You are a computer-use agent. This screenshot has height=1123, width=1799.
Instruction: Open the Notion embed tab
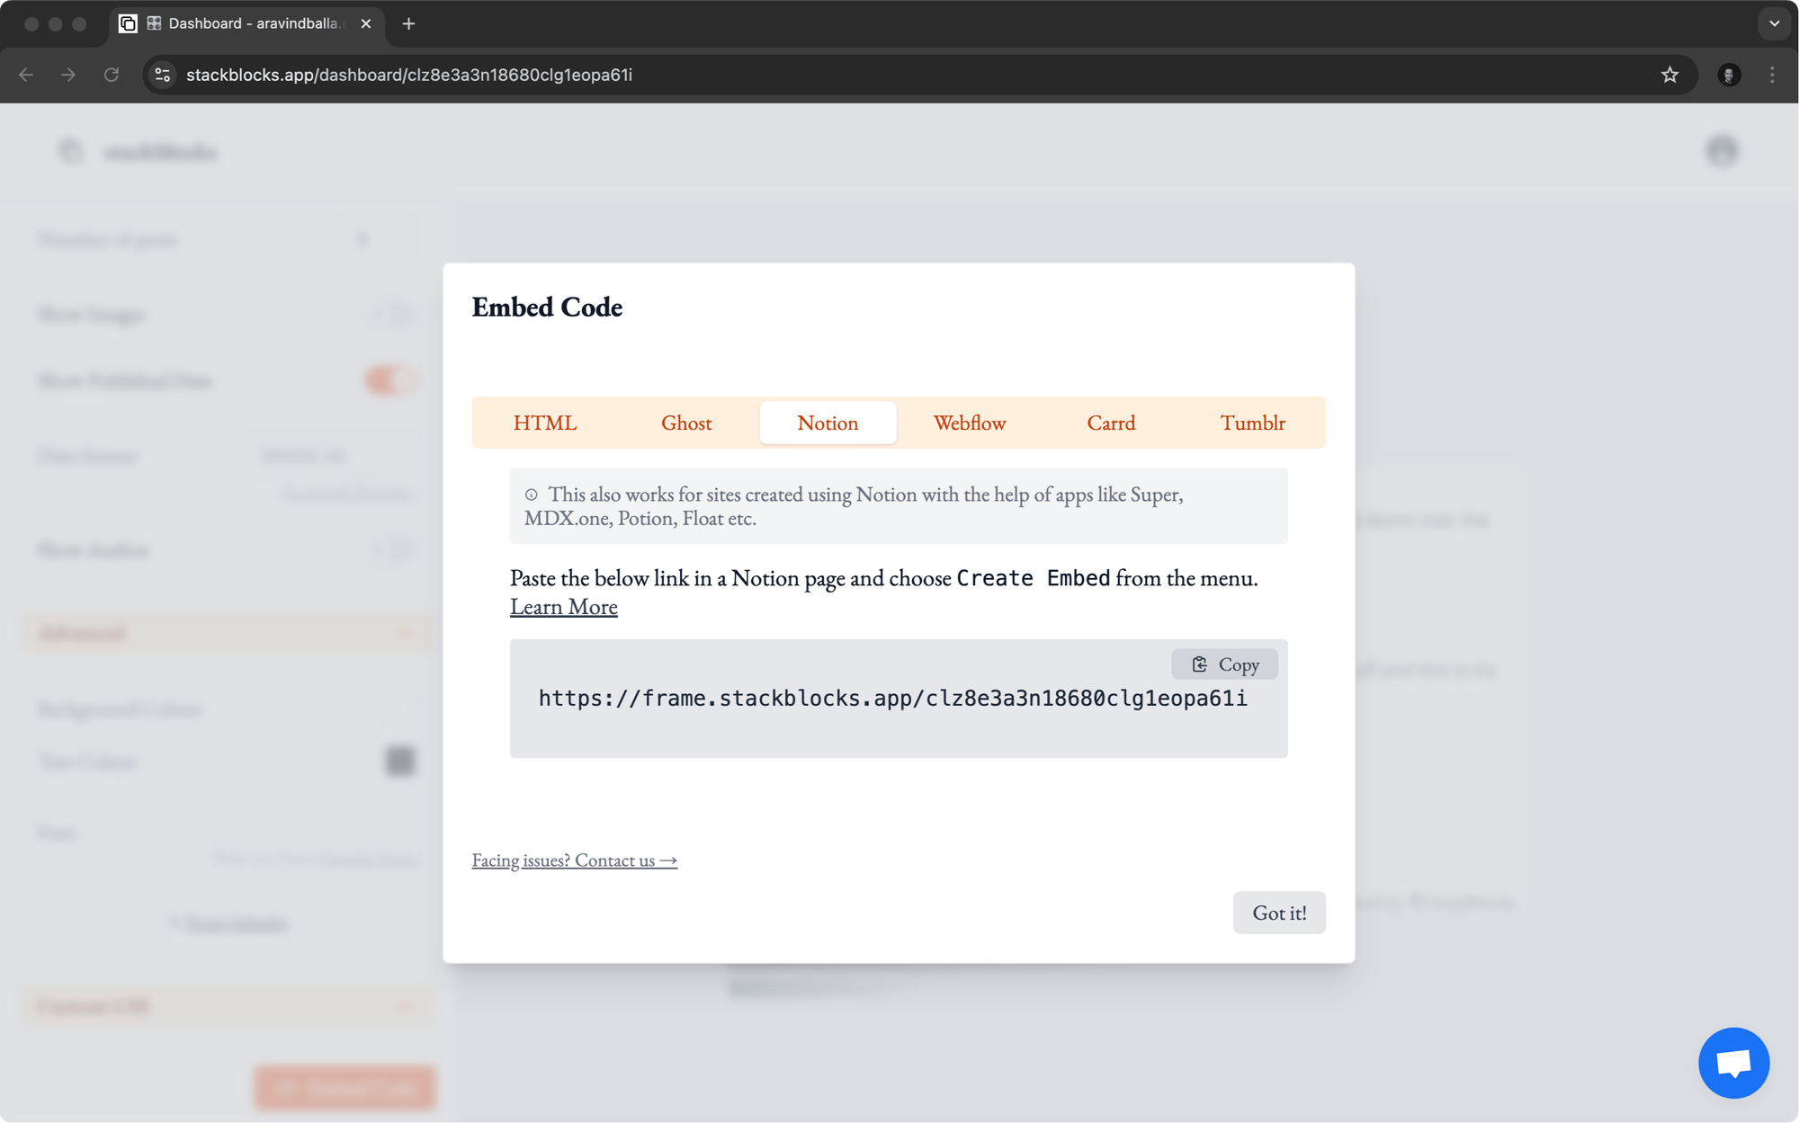click(x=828, y=423)
